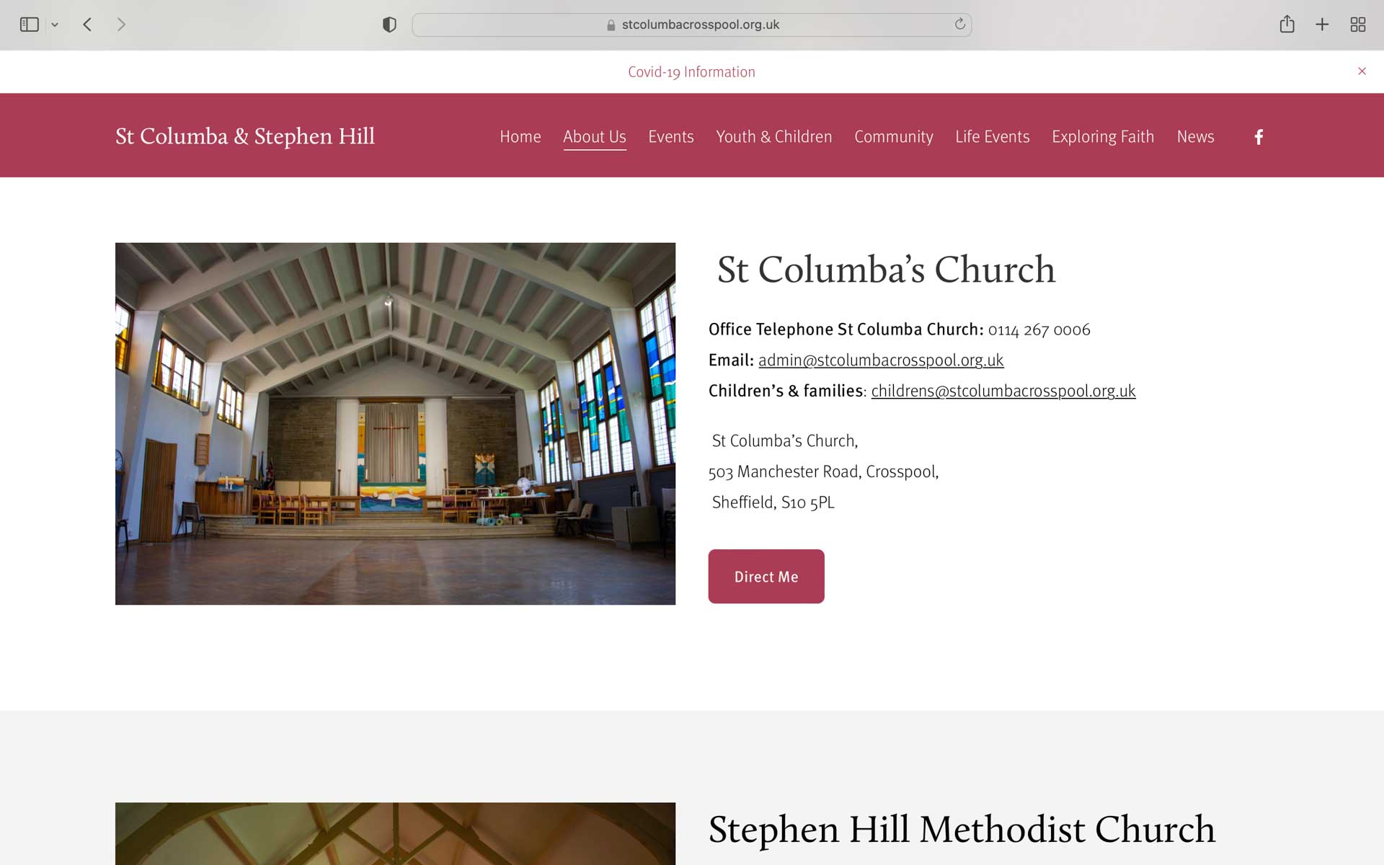Image resolution: width=1384 pixels, height=865 pixels.
Task: Click the browser share icon
Action: [1288, 24]
